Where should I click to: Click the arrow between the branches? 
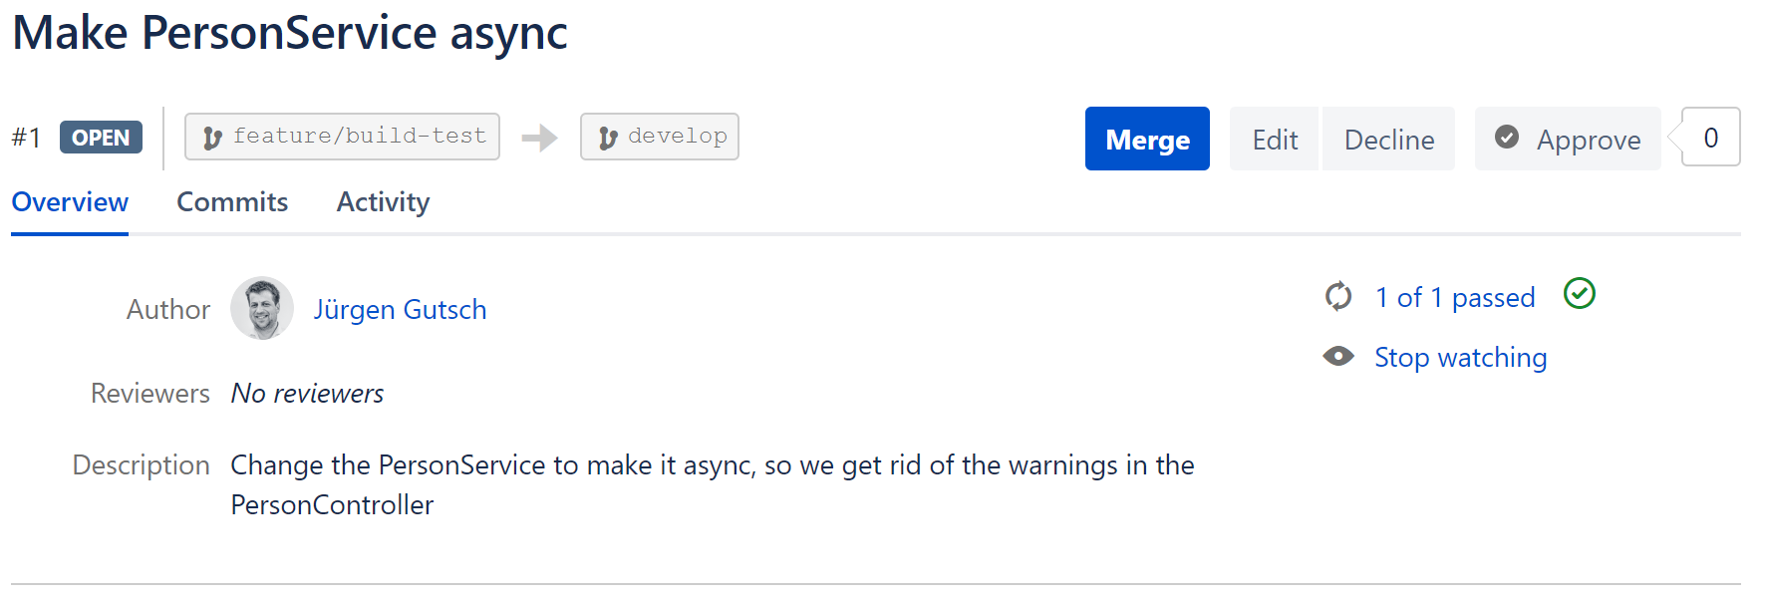click(539, 138)
